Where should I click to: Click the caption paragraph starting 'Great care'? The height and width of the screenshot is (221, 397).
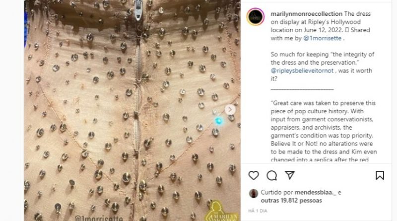(x=324, y=131)
